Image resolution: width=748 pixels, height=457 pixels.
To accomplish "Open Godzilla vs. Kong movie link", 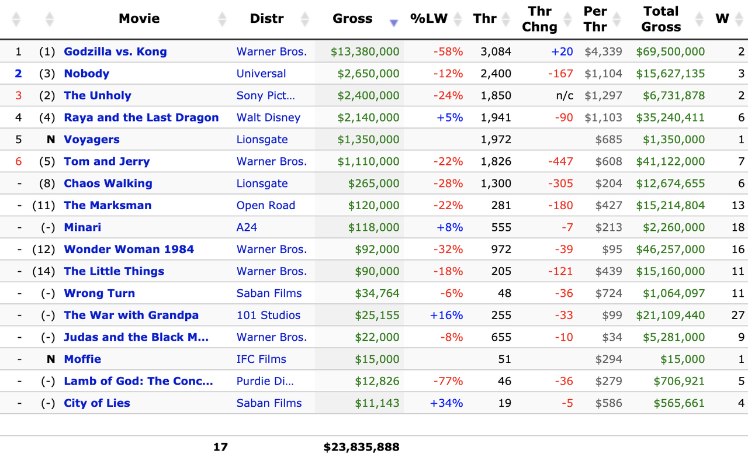I will (x=115, y=51).
